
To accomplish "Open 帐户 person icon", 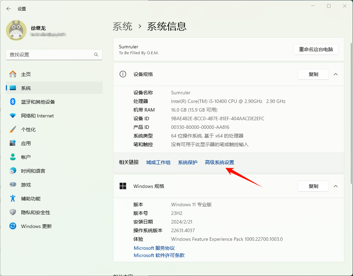I will 13,157.
